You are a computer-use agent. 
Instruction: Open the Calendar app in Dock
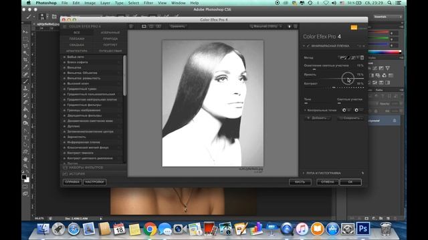(x=119, y=229)
